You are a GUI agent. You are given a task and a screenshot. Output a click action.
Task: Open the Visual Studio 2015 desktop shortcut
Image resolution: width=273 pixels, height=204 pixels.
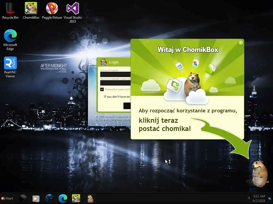[x=73, y=12]
